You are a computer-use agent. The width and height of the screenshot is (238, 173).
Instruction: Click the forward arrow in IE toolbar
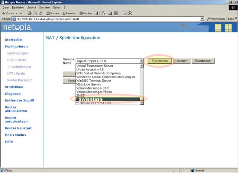pyautogui.click(x=21, y=13)
